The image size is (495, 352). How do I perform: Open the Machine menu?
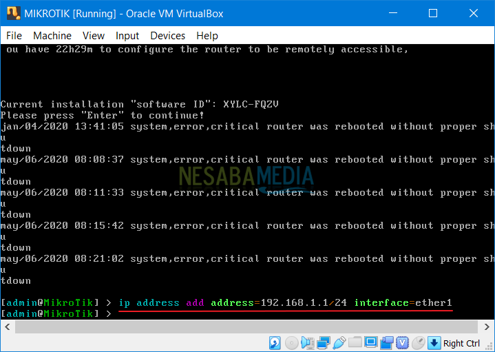(52, 36)
